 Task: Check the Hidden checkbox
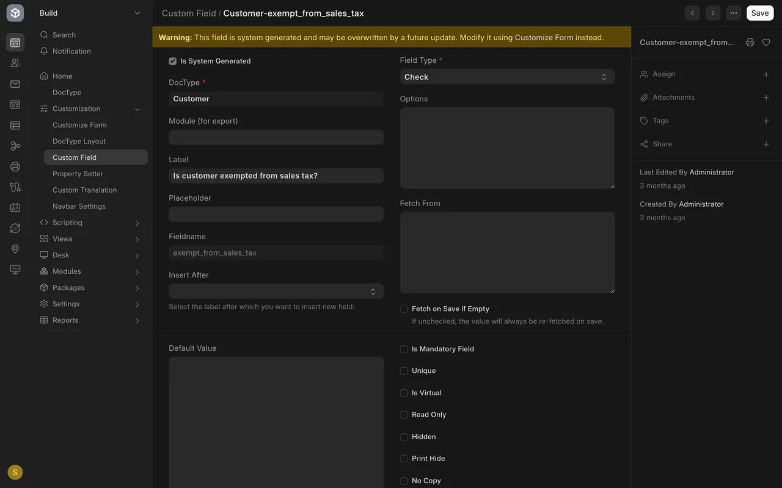click(x=404, y=437)
